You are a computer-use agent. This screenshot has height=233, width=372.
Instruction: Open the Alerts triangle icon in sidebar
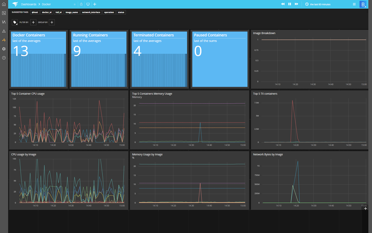click(4, 31)
